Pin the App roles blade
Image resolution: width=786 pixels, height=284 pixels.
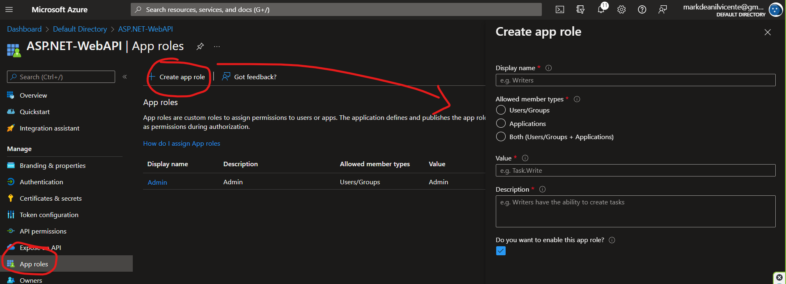[200, 46]
